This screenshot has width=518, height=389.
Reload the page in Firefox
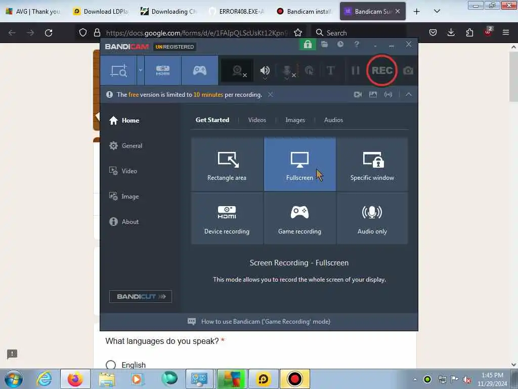tap(49, 33)
